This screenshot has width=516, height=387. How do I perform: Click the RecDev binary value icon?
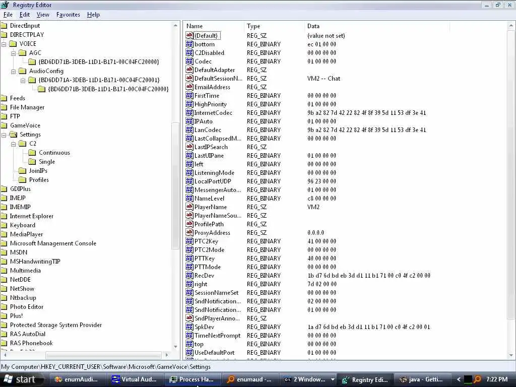(189, 275)
